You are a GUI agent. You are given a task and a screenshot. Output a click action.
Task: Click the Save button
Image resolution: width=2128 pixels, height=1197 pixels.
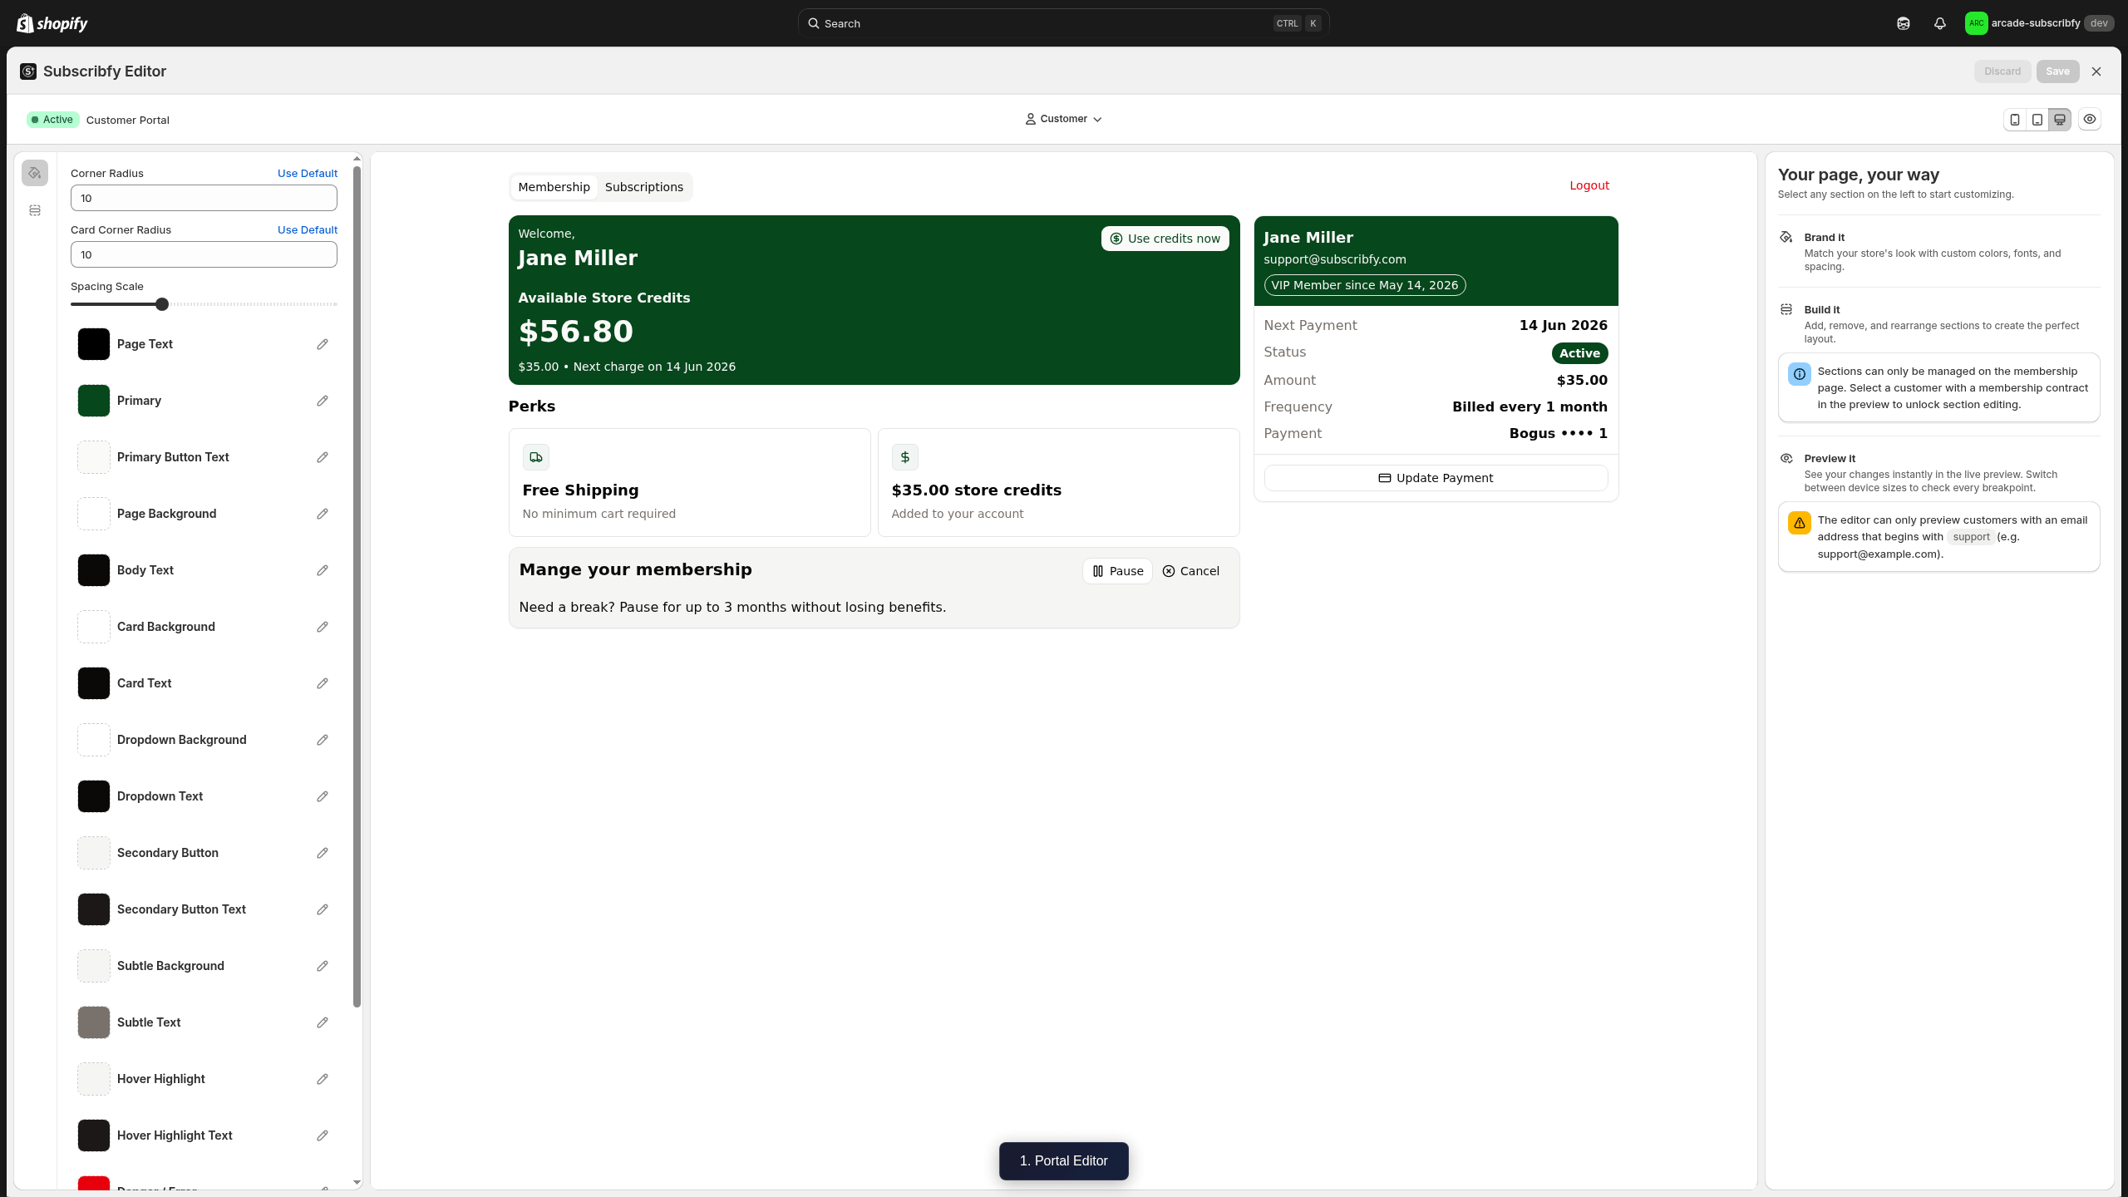2057,71
